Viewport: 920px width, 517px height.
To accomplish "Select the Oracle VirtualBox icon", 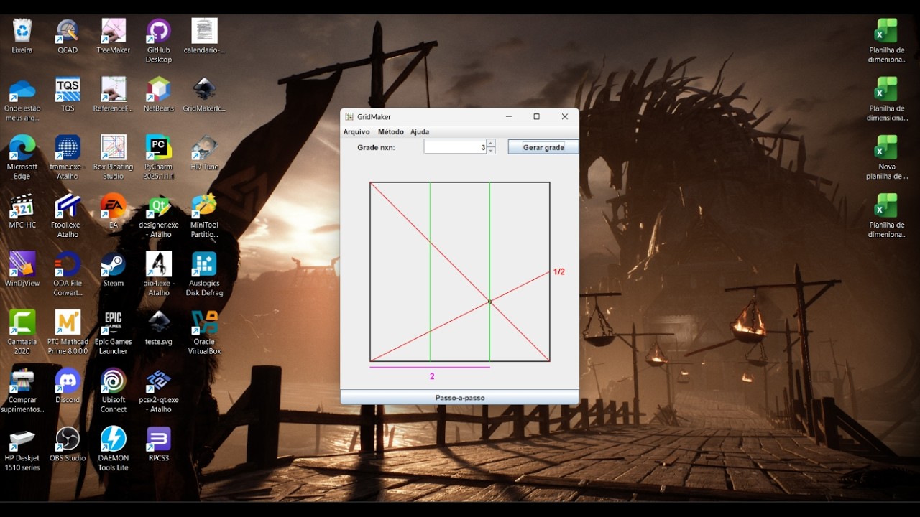I will tap(204, 332).
